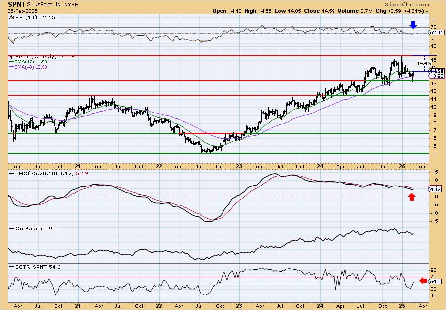Click the 23 year label on time axis

239,166
